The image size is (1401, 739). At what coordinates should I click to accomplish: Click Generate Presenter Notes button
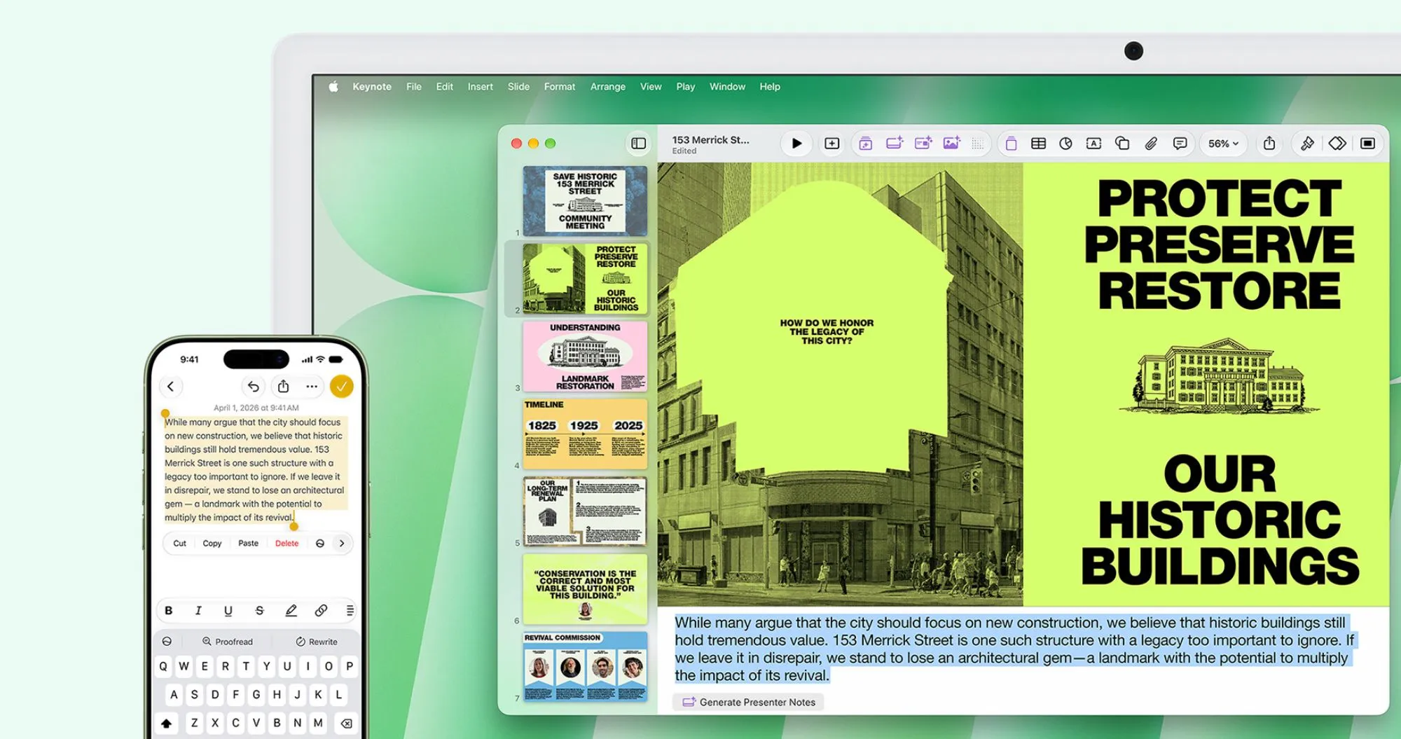coord(749,702)
